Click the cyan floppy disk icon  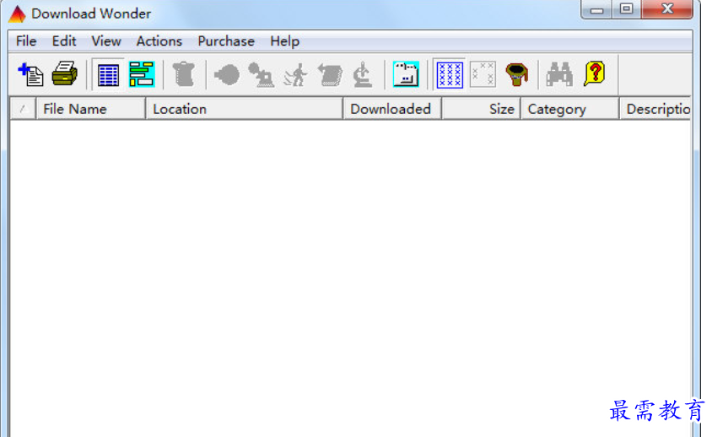[x=406, y=74]
